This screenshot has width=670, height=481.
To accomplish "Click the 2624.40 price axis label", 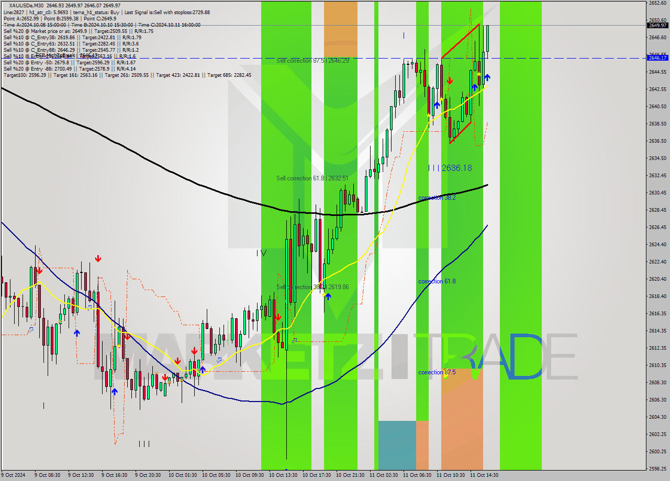I will point(657,245).
